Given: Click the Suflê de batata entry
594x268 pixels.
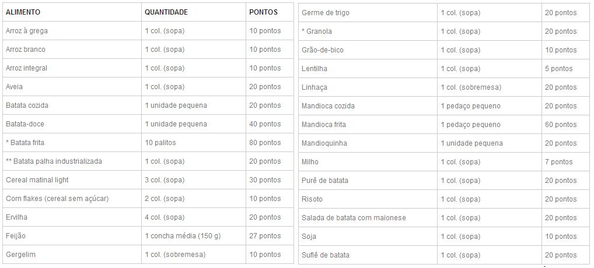Looking at the screenshot, I should [326, 255].
